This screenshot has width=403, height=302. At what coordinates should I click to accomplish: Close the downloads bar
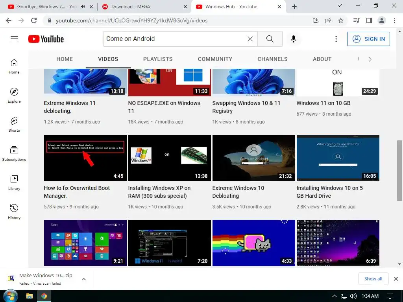(396, 279)
